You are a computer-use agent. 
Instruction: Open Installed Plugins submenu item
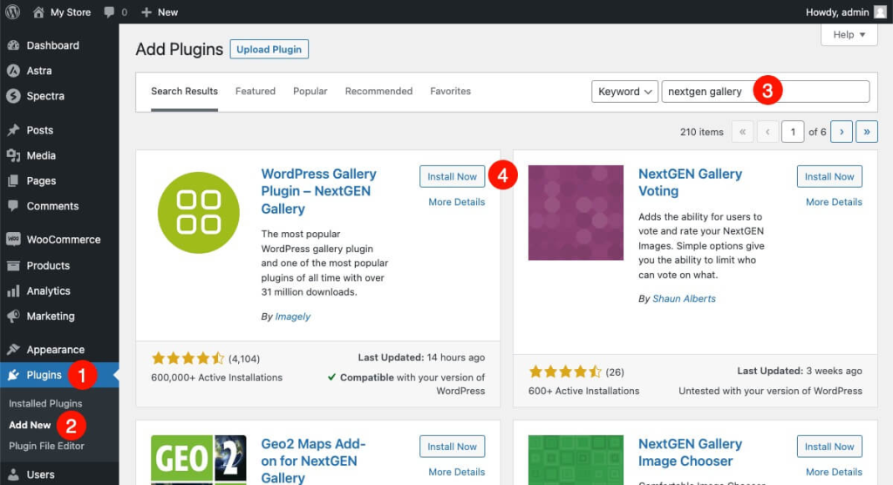[x=45, y=404]
